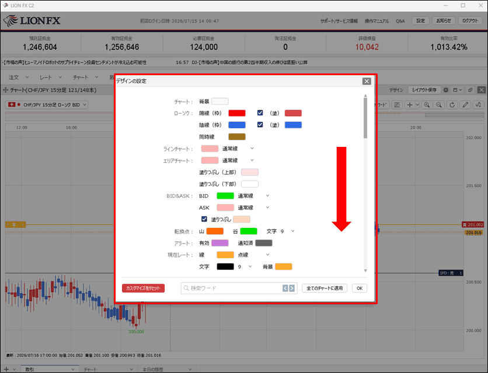Open the デザイン link in chart header
This screenshot has height=373, width=488.
coord(396,90)
